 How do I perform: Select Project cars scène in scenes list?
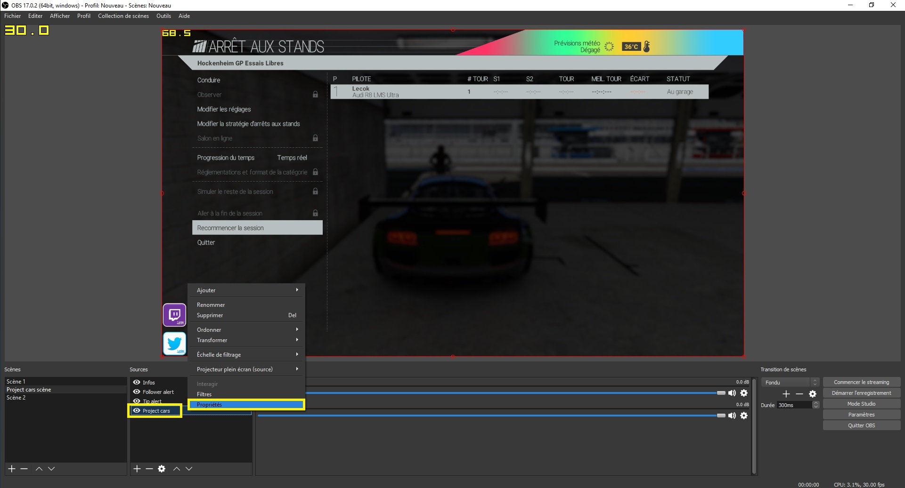(66, 390)
